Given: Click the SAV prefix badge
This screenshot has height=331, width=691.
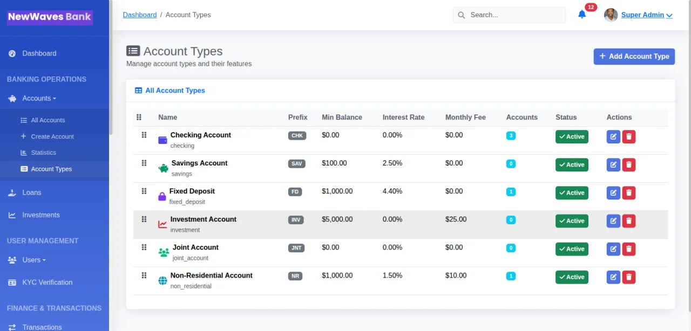Looking at the screenshot, I should [x=296, y=163].
